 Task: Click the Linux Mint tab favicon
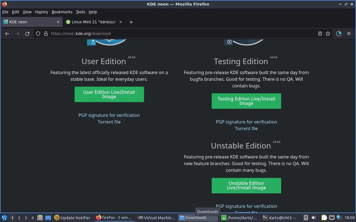click(68, 22)
